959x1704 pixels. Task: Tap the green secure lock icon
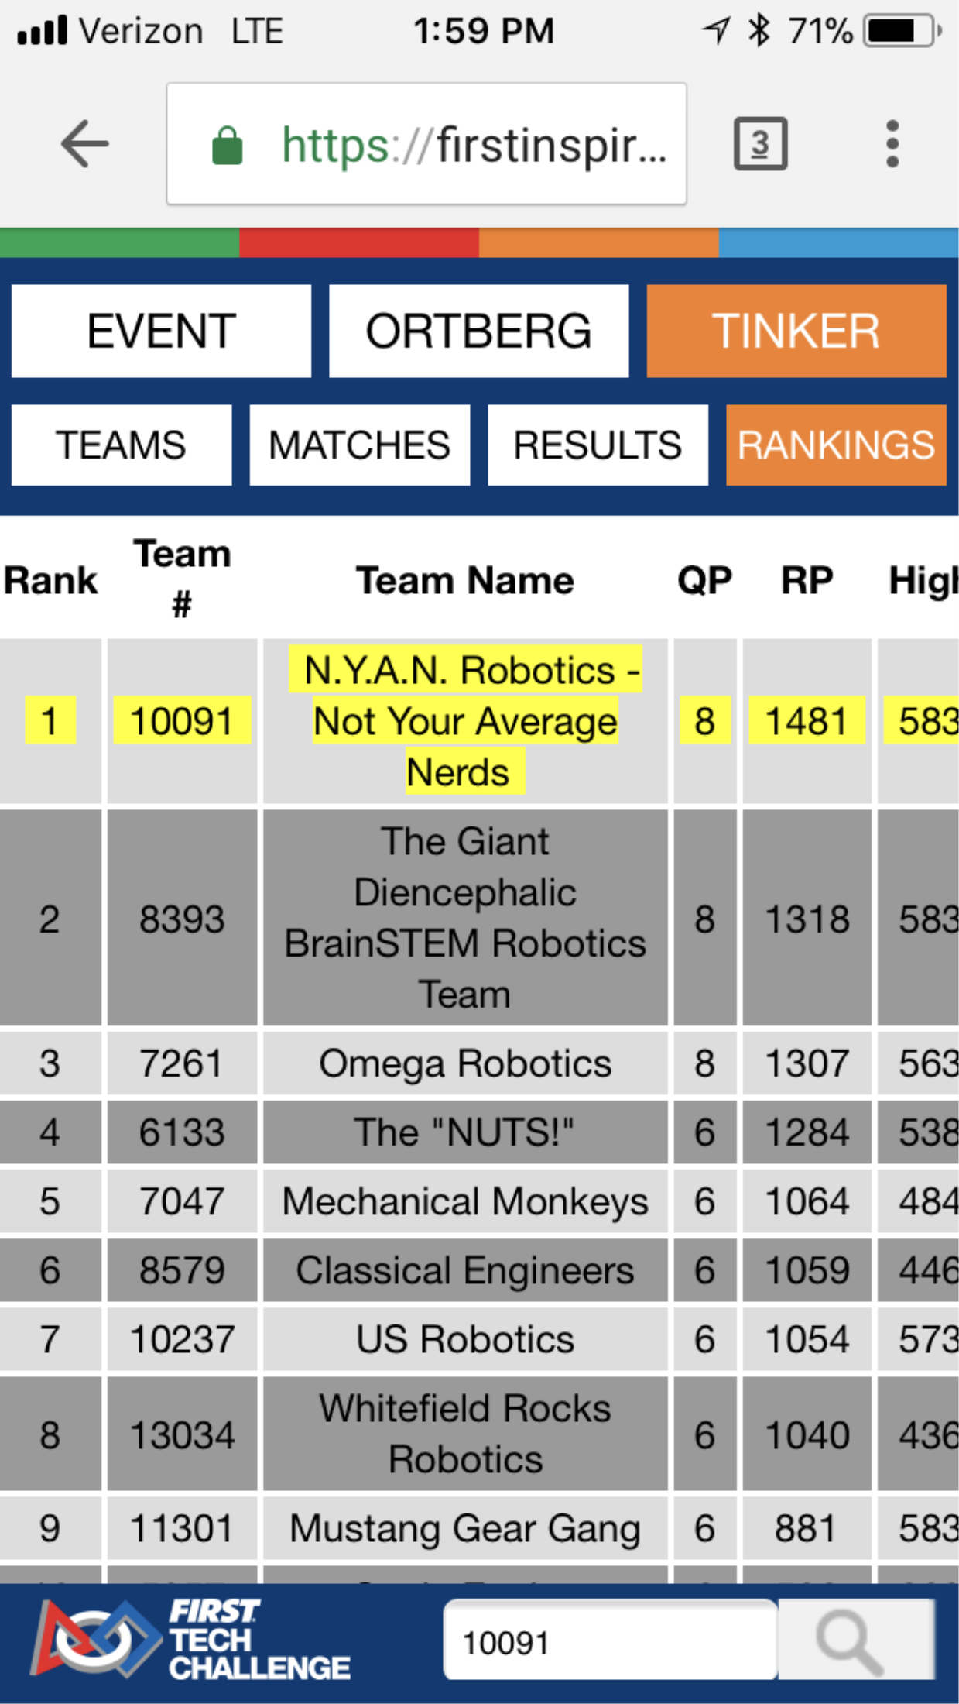coord(227,146)
